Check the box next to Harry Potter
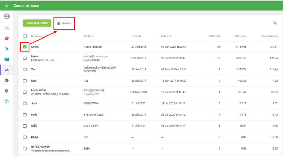 point(24,92)
